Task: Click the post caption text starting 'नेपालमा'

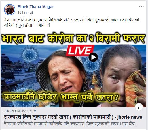Action: pyautogui.click(x=71, y=23)
